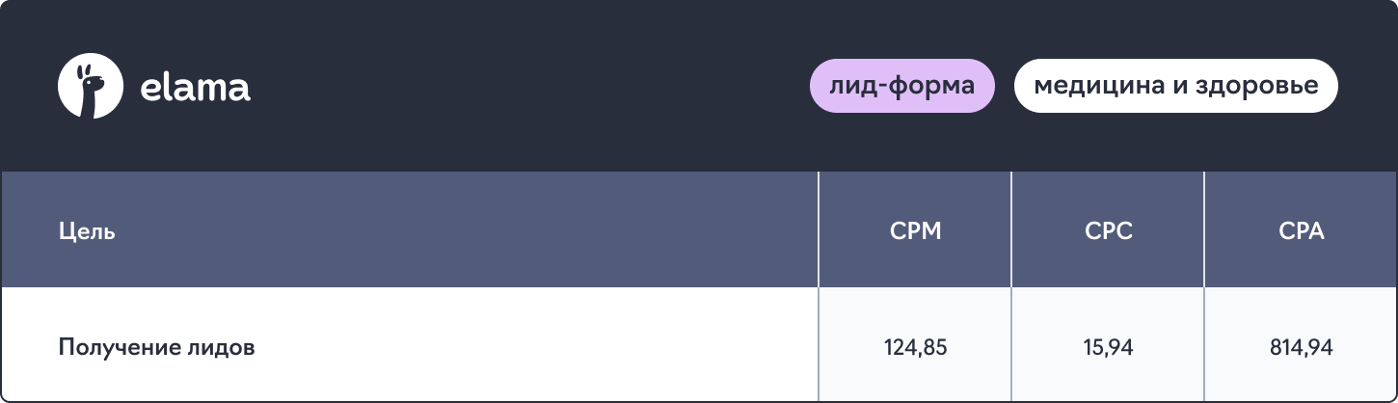The image size is (1398, 403).
Task: Sort by the CPM column header
Action: (915, 231)
